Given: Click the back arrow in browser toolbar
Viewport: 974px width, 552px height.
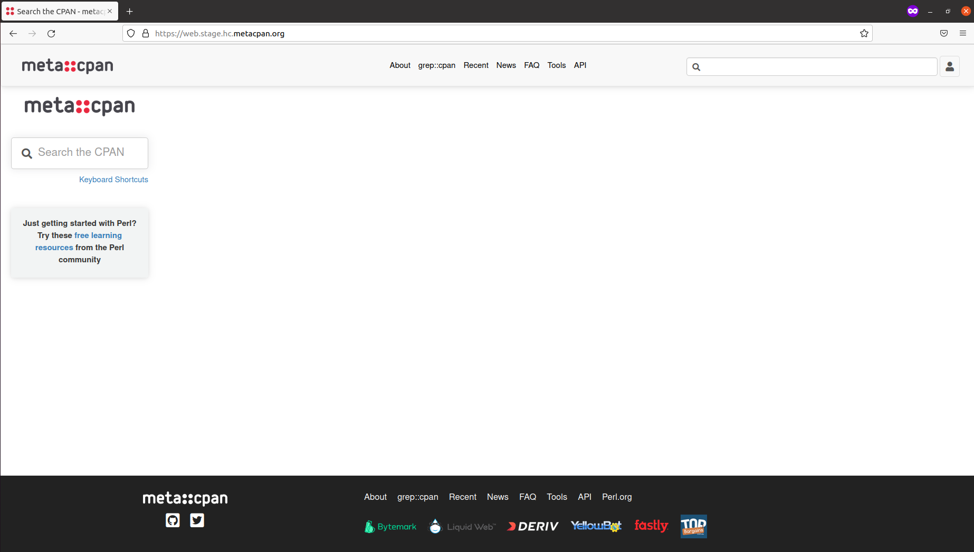Looking at the screenshot, I should pos(13,33).
